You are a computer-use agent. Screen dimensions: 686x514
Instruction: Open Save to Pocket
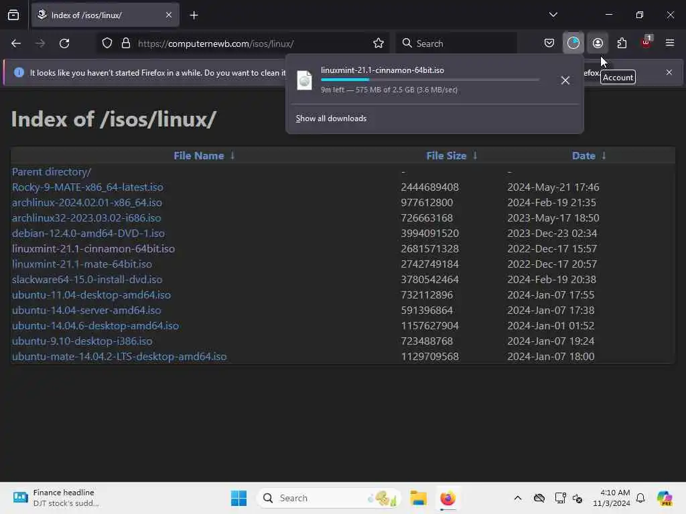pyautogui.click(x=549, y=44)
